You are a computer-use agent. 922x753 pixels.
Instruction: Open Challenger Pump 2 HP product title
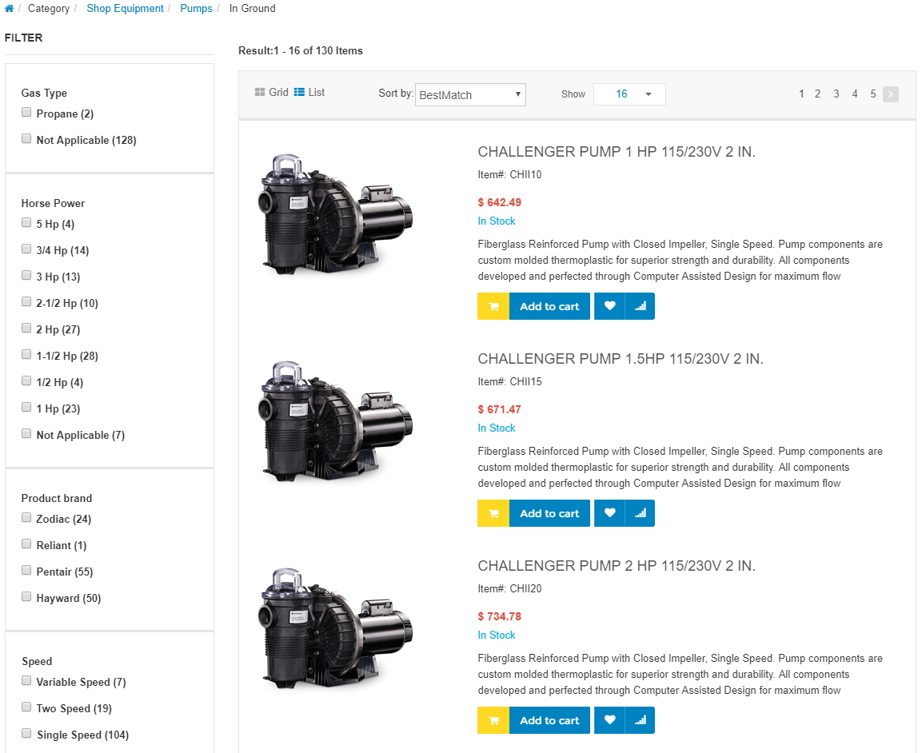[x=617, y=565]
